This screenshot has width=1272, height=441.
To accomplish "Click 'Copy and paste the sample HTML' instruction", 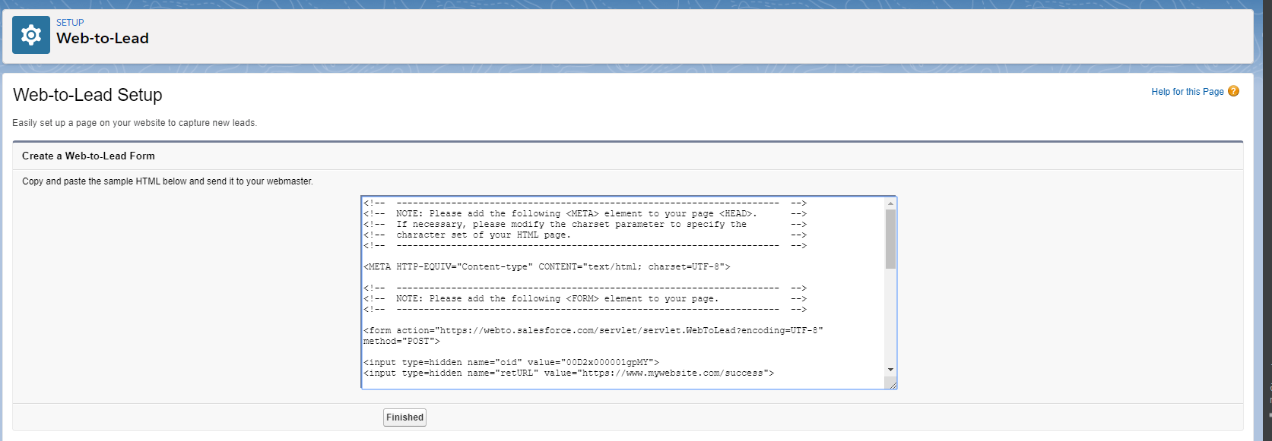I will click(167, 181).
